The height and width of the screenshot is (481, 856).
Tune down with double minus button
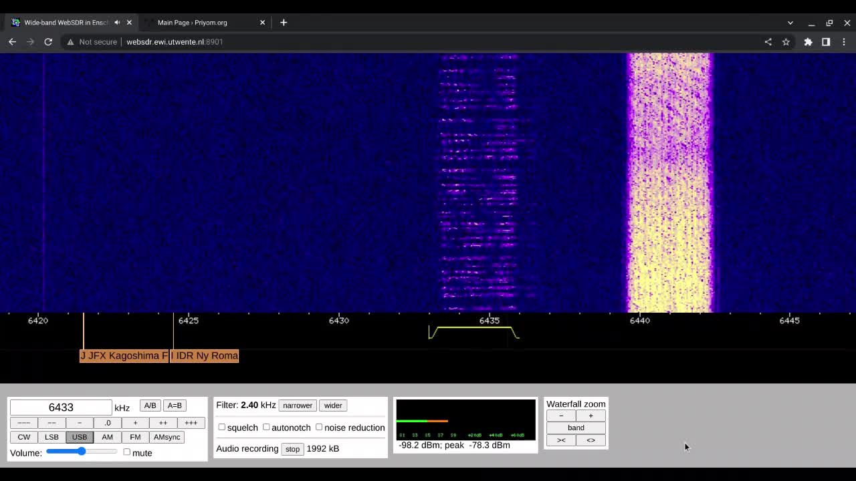coord(51,423)
